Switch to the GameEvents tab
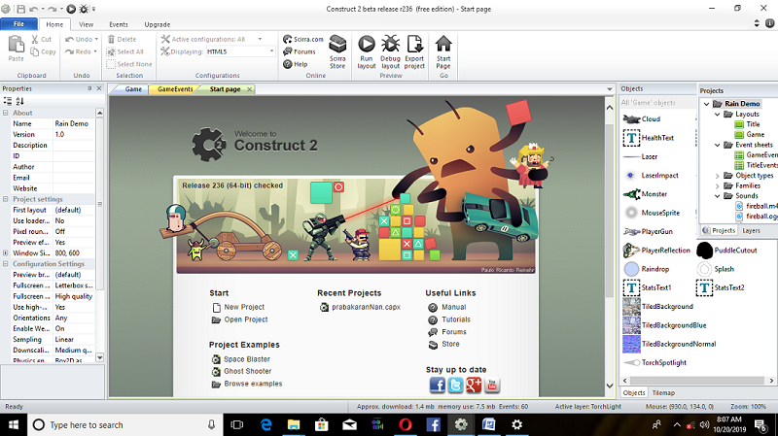The height and width of the screenshot is (436, 778). click(175, 89)
